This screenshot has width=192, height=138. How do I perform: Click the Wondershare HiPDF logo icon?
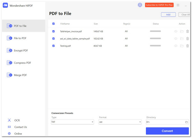pyautogui.click(x=5, y=5)
